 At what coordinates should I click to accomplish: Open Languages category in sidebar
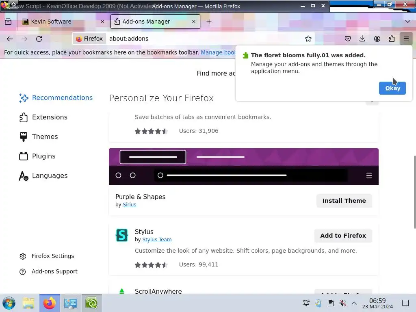click(43, 175)
